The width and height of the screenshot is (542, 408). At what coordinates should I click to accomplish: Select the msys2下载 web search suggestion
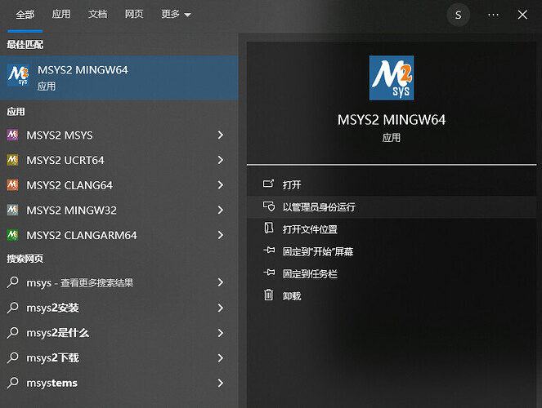pos(52,357)
